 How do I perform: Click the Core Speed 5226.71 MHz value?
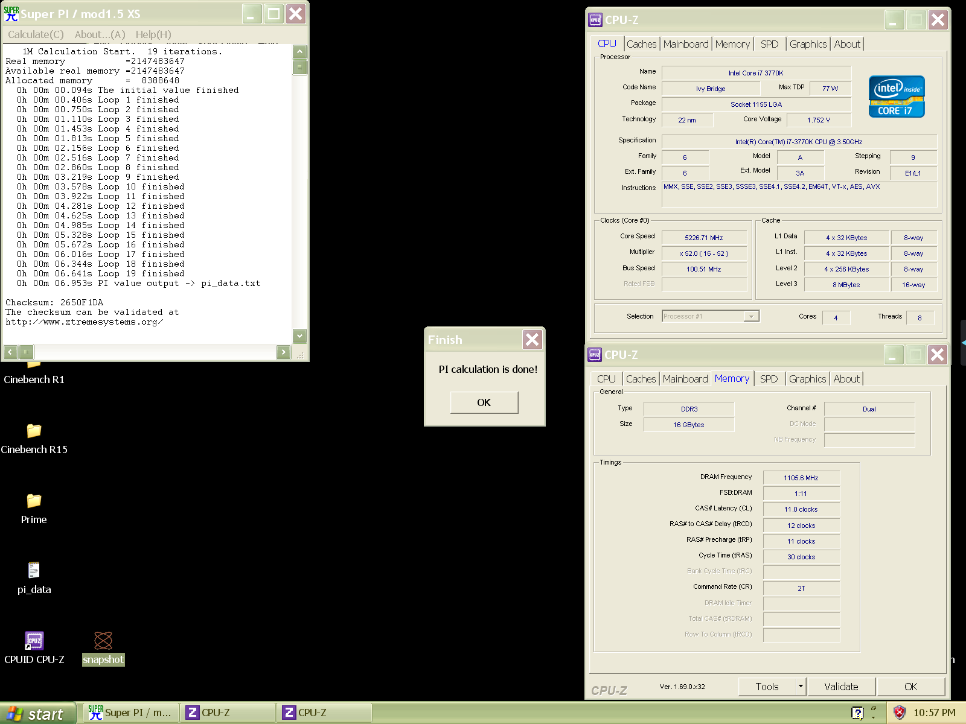point(704,238)
